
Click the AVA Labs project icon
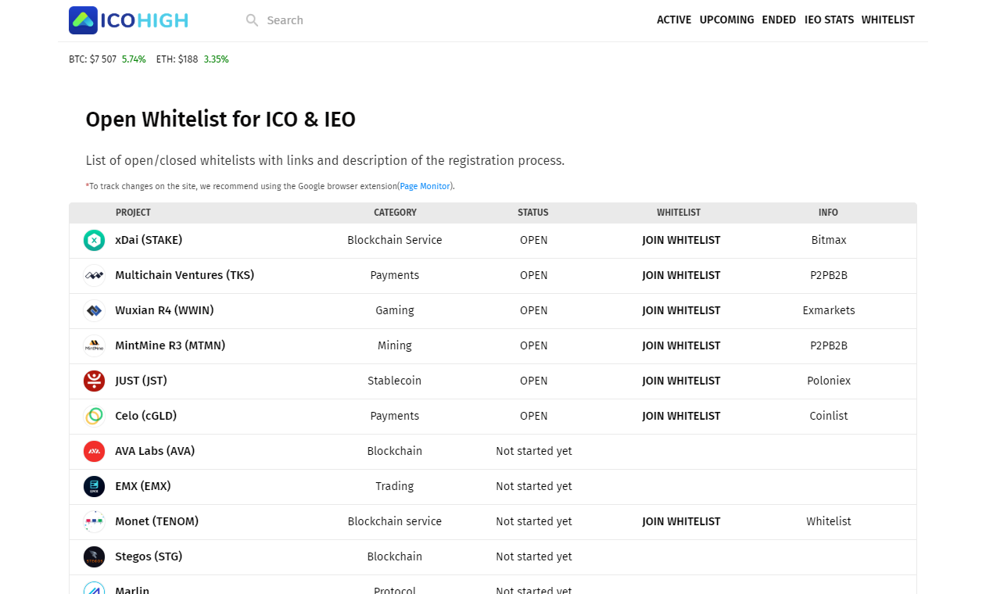[95, 452]
